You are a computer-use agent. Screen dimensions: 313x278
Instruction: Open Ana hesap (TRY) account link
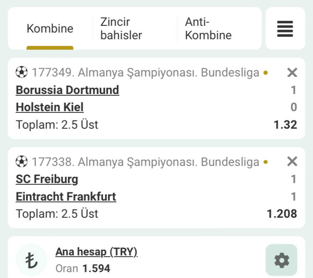(x=97, y=252)
